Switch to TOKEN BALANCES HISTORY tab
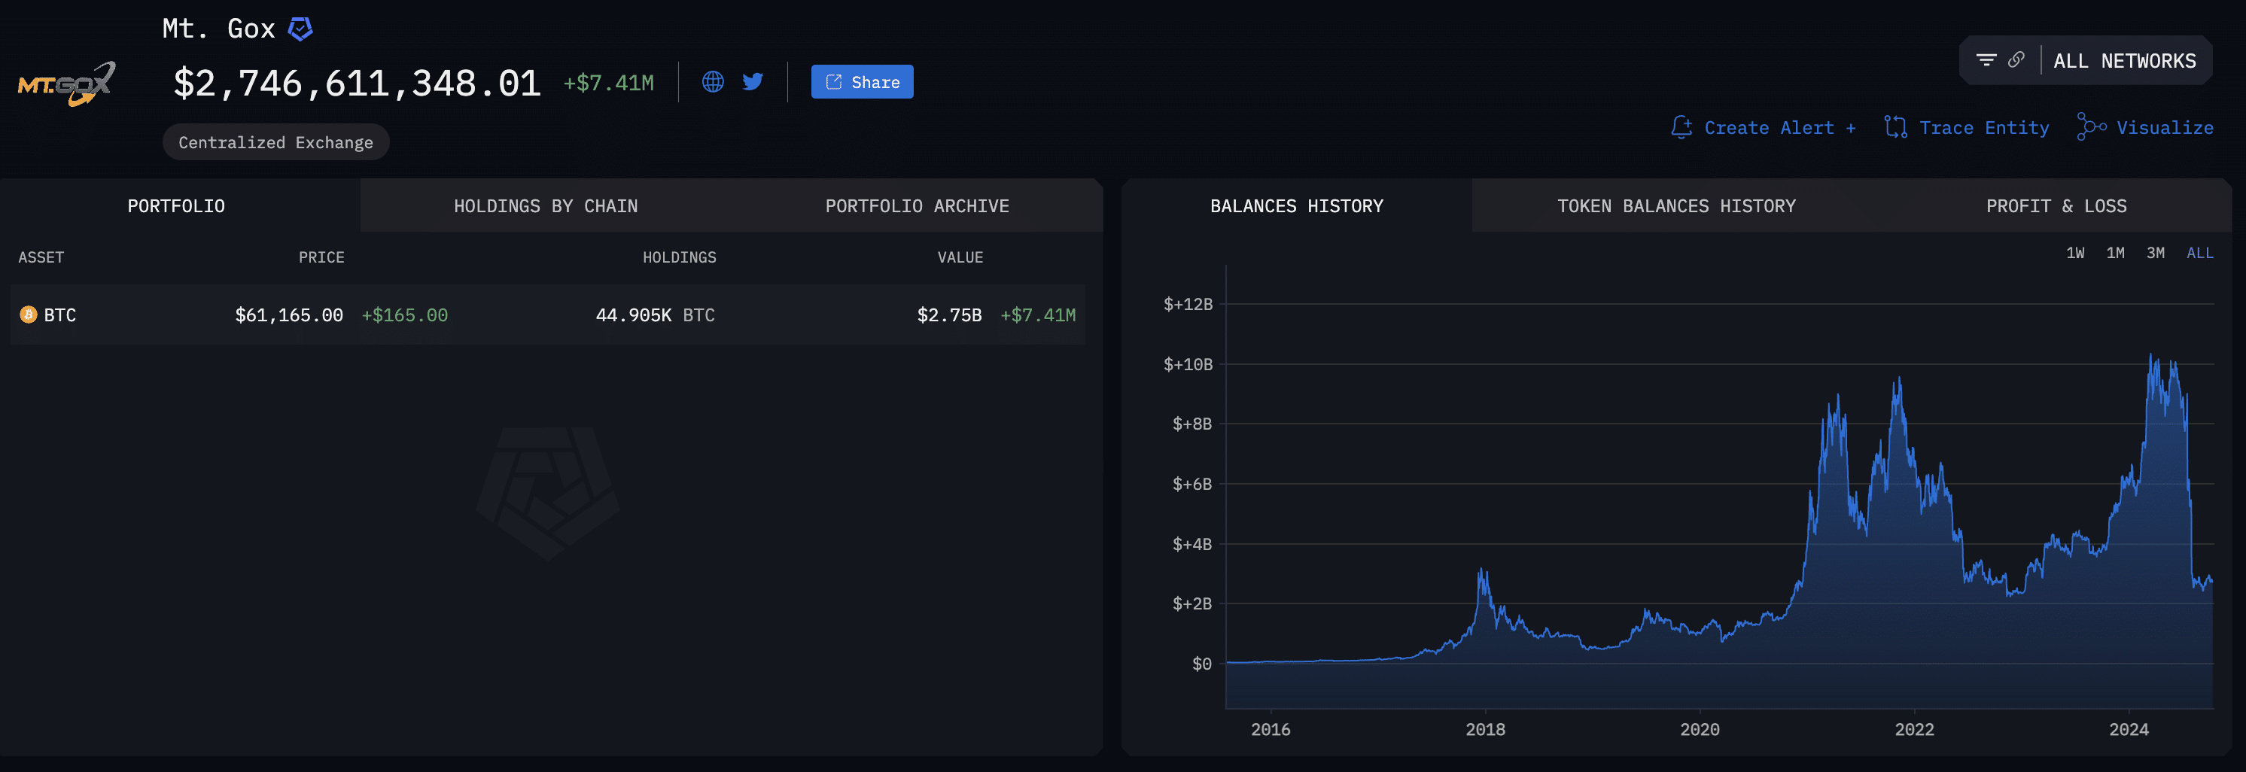This screenshot has width=2246, height=772. coord(1675,205)
